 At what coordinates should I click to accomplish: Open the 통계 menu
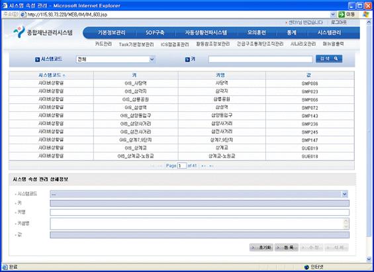click(291, 32)
